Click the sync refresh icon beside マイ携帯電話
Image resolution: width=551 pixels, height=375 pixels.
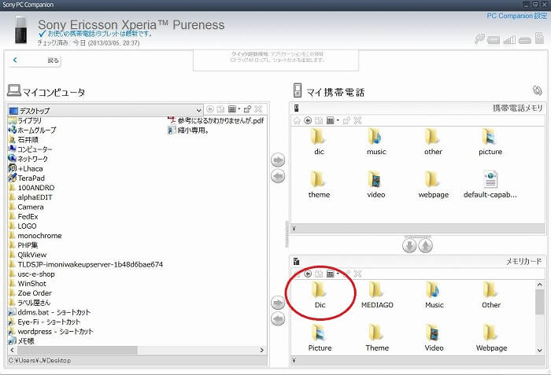(538, 91)
